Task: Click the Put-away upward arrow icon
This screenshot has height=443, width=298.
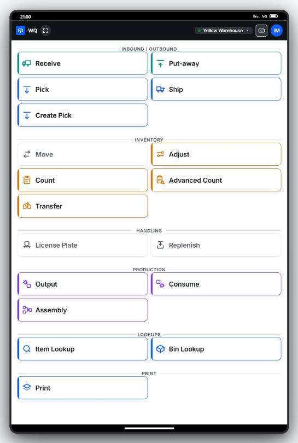Action: point(160,63)
